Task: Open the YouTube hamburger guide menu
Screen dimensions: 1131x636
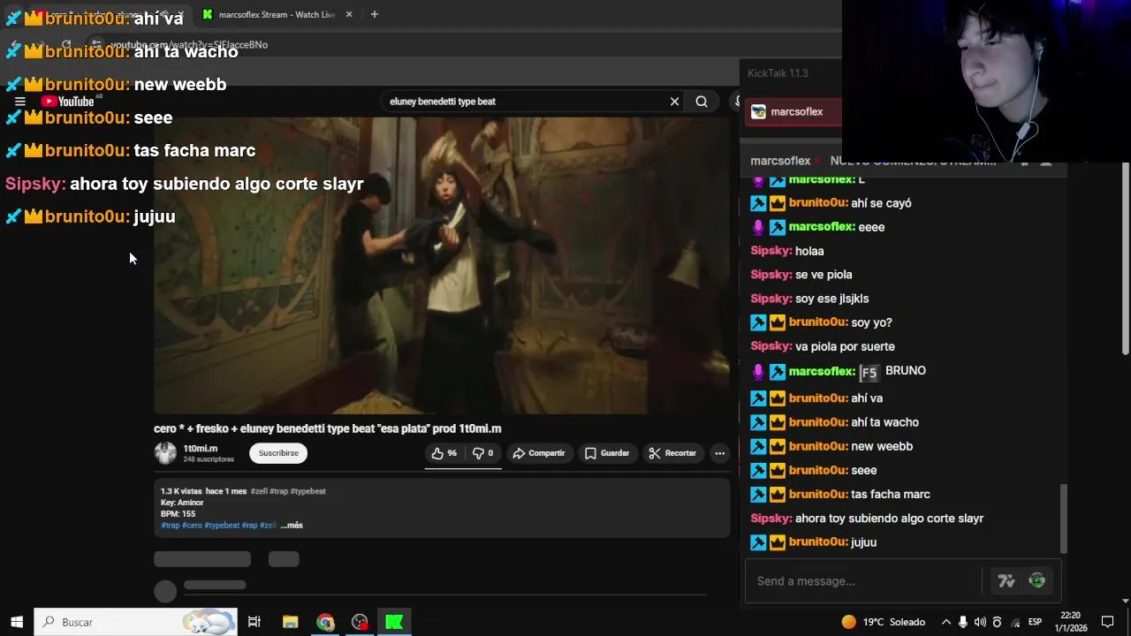Action: coord(19,102)
